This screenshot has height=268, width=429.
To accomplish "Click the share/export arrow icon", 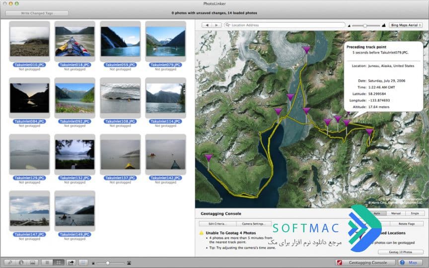I will (71, 263).
